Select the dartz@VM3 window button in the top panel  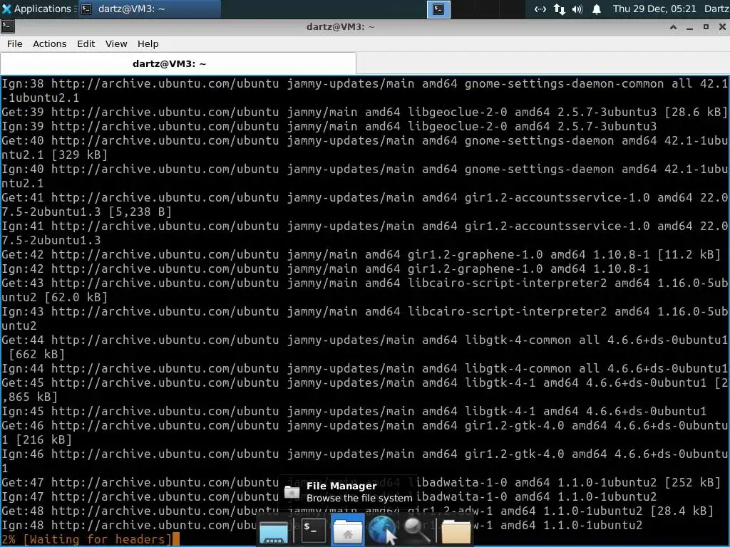[149, 9]
